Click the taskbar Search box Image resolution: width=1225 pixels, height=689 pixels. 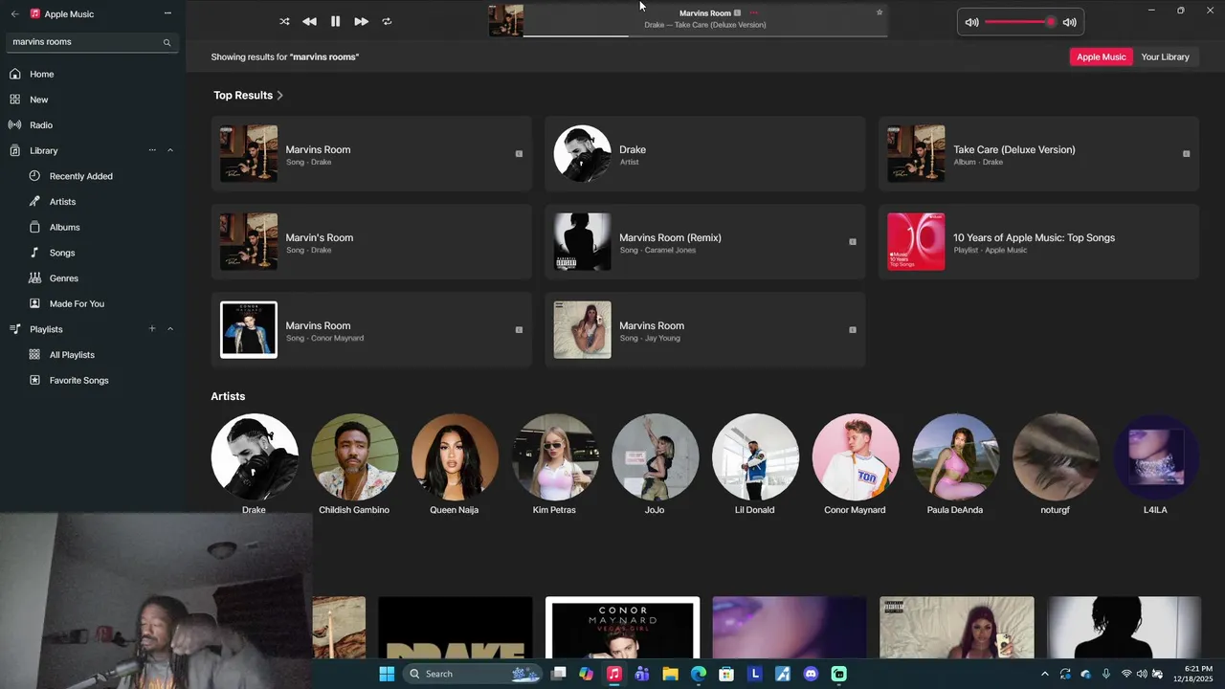tap(474, 674)
